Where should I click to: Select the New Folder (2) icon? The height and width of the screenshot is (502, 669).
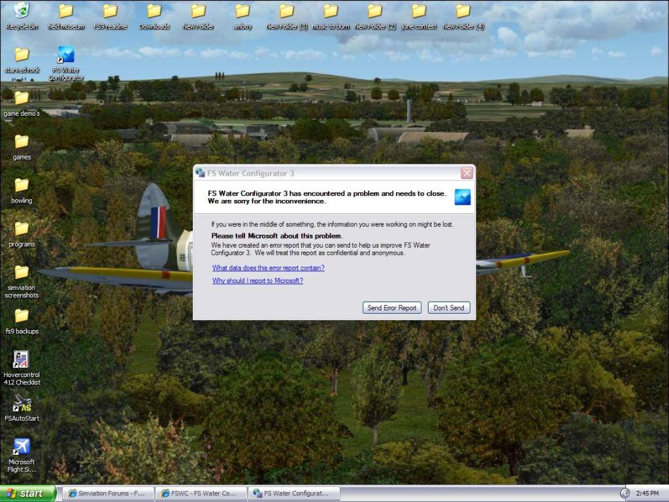tap(375, 16)
